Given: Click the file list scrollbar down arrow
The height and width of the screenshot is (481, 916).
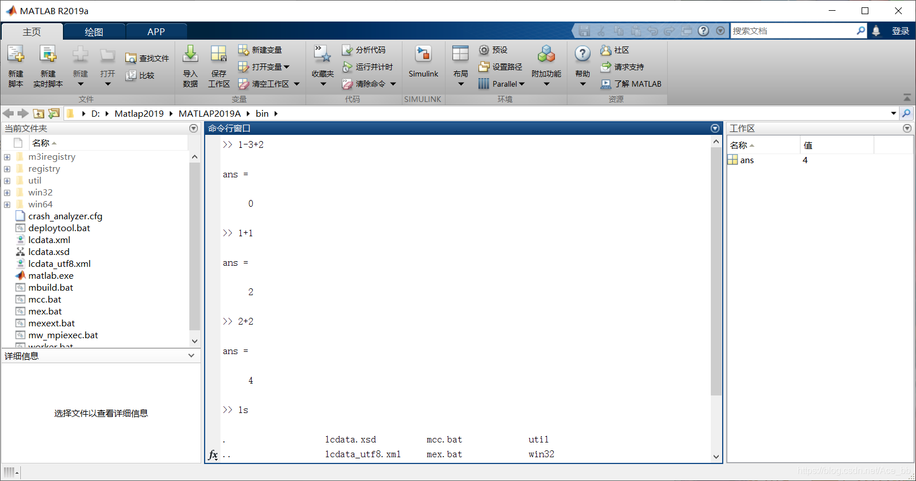Looking at the screenshot, I should click(x=194, y=341).
